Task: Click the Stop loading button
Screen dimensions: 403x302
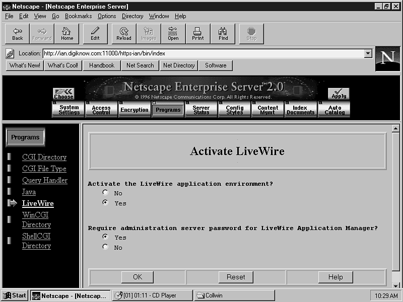Action: pos(251,34)
